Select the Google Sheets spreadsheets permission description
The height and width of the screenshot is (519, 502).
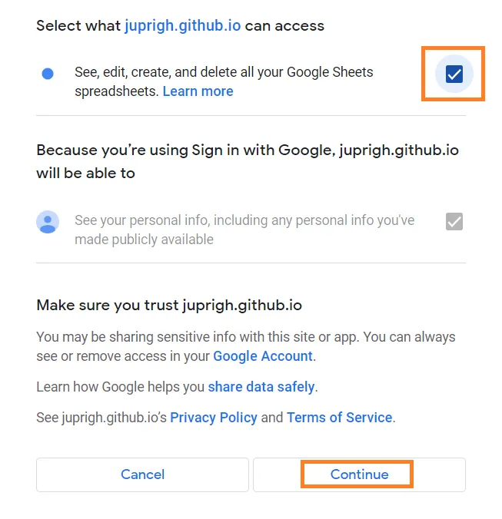pyautogui.click(x=224, y=81)
